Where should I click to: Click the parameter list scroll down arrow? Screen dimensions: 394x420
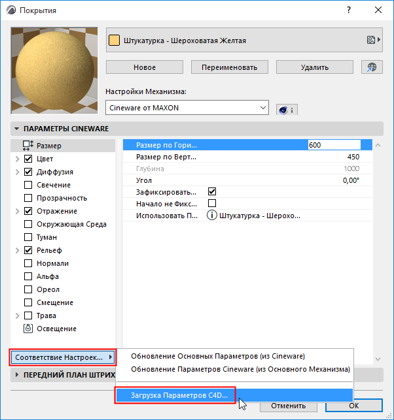[378, 359]
